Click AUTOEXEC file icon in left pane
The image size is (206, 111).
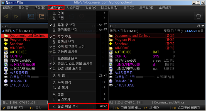click(x=6, y=52)
